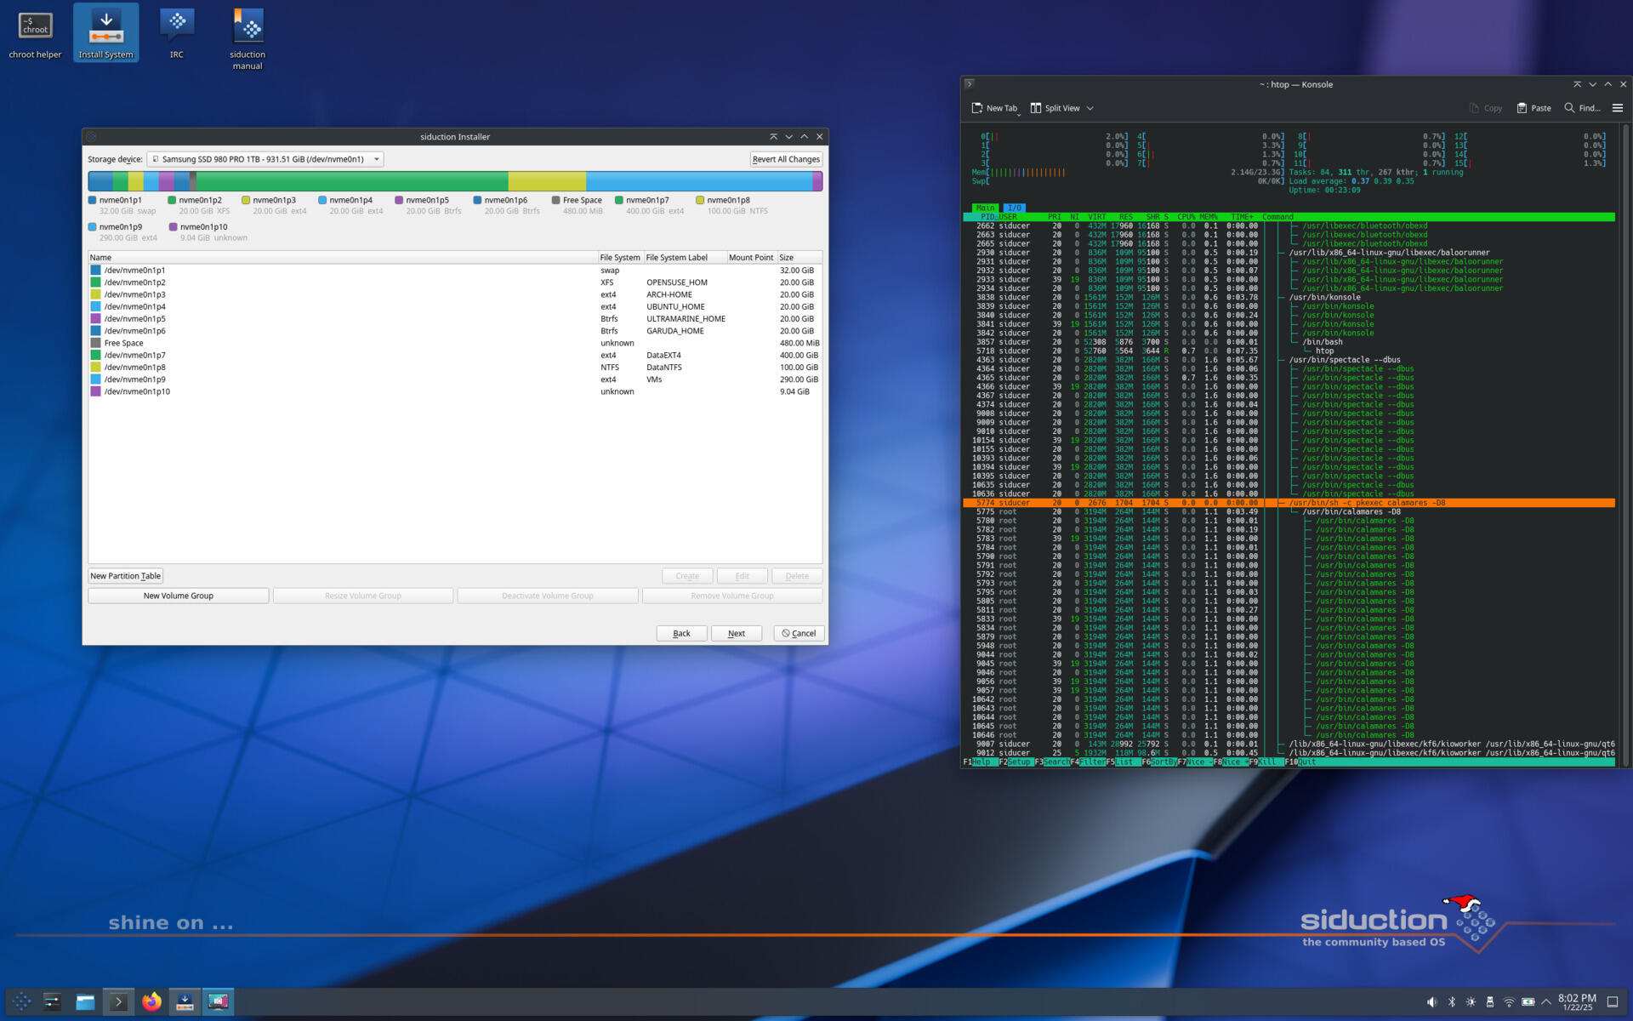This screenshot has height=1021, width=1633.
Task: Open the application launcher in the taskbar
Action: pos(21,1001)
